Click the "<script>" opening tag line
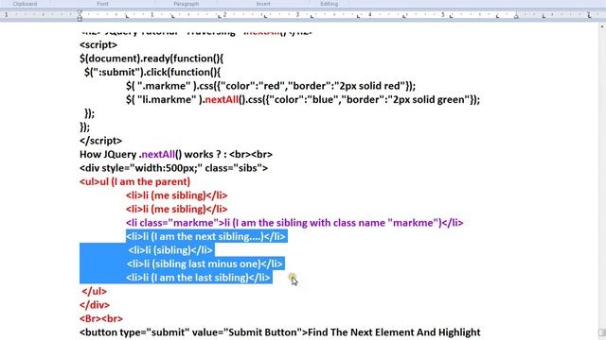Viewport: 606px width, 340px height. point(98,44)
